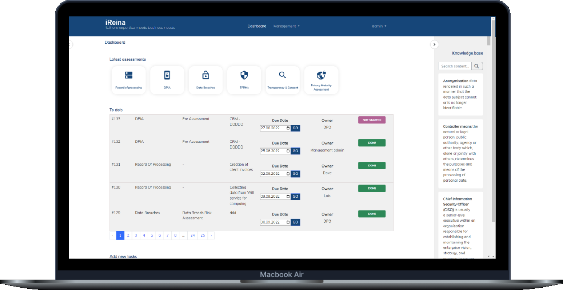Open calendar picker for due date 09.09.2022
Screen dimensions: 563x292
point(288,197)
